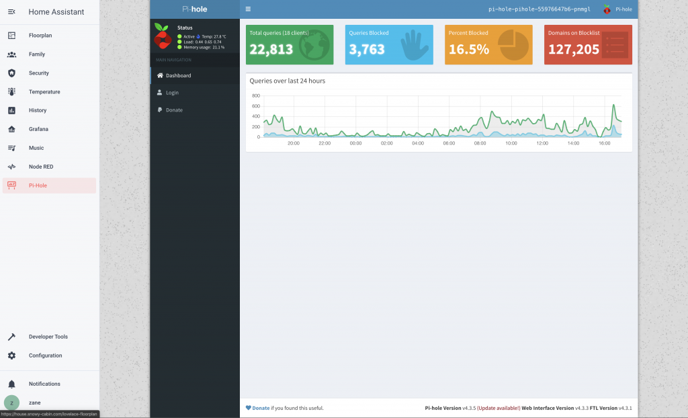Show Notifications via the bell icon
Image resolution: width=688 pixels, height=418 pixels.
12,384
